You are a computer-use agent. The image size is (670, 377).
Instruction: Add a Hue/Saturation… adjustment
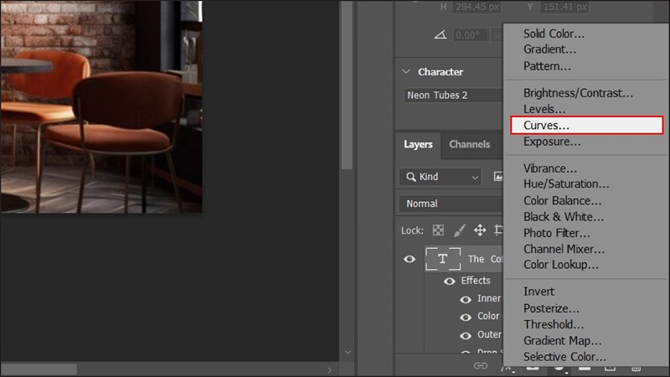pyautogui.click(x=566, y=183)
